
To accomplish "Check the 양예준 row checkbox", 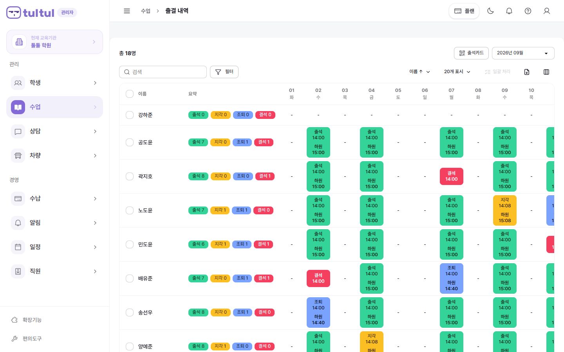I will [130, 347].
